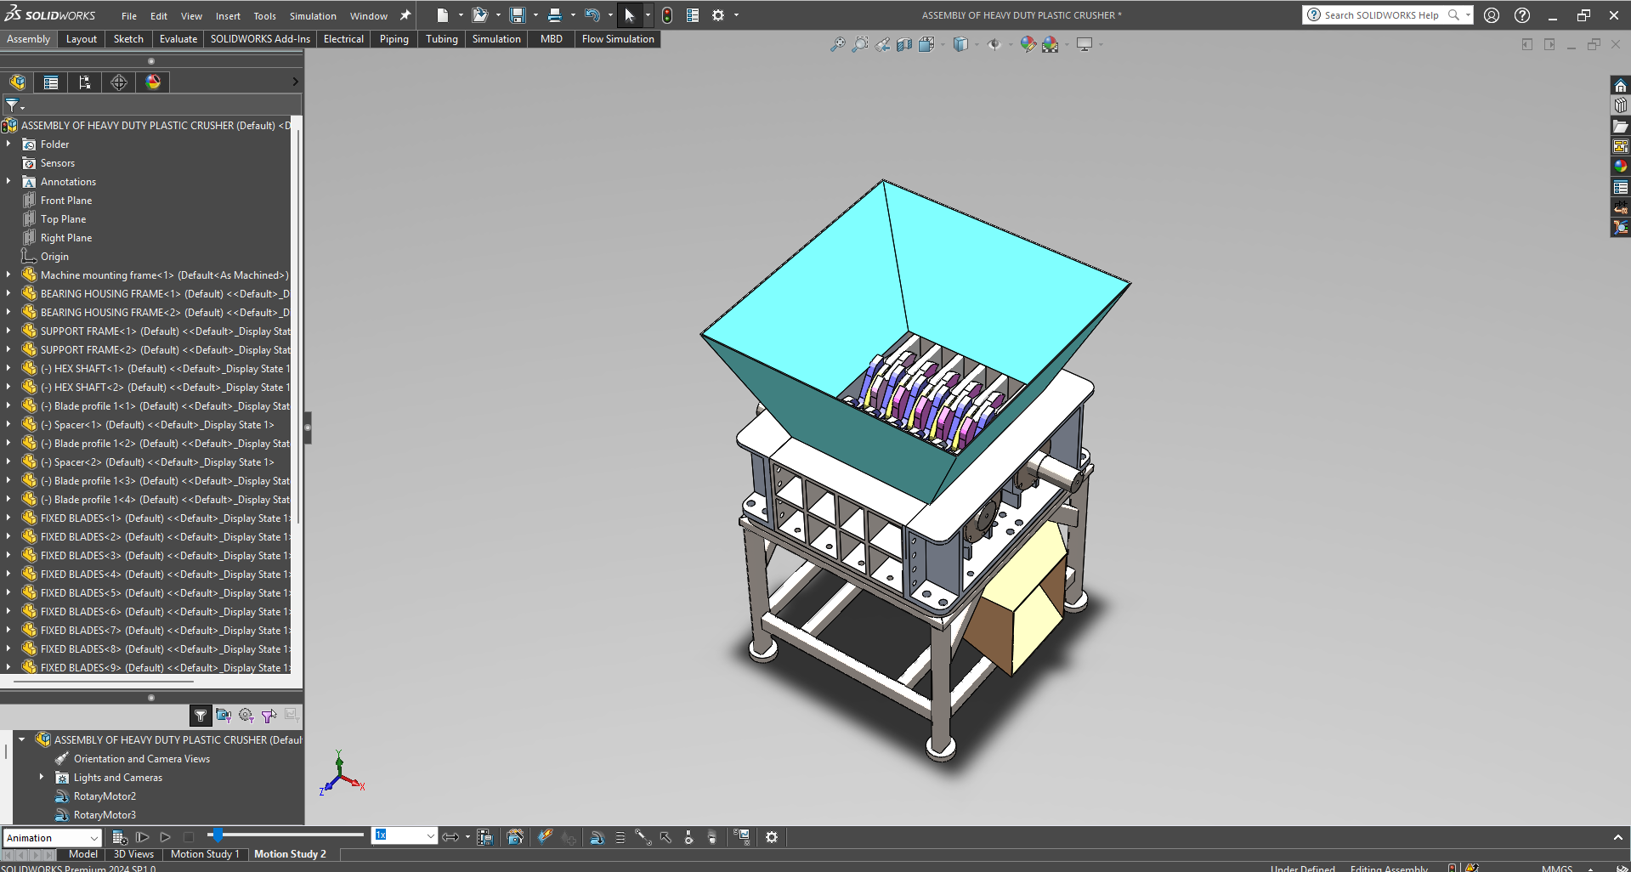
Task: Click the Section View icon
Action: (x=904, y=44)
